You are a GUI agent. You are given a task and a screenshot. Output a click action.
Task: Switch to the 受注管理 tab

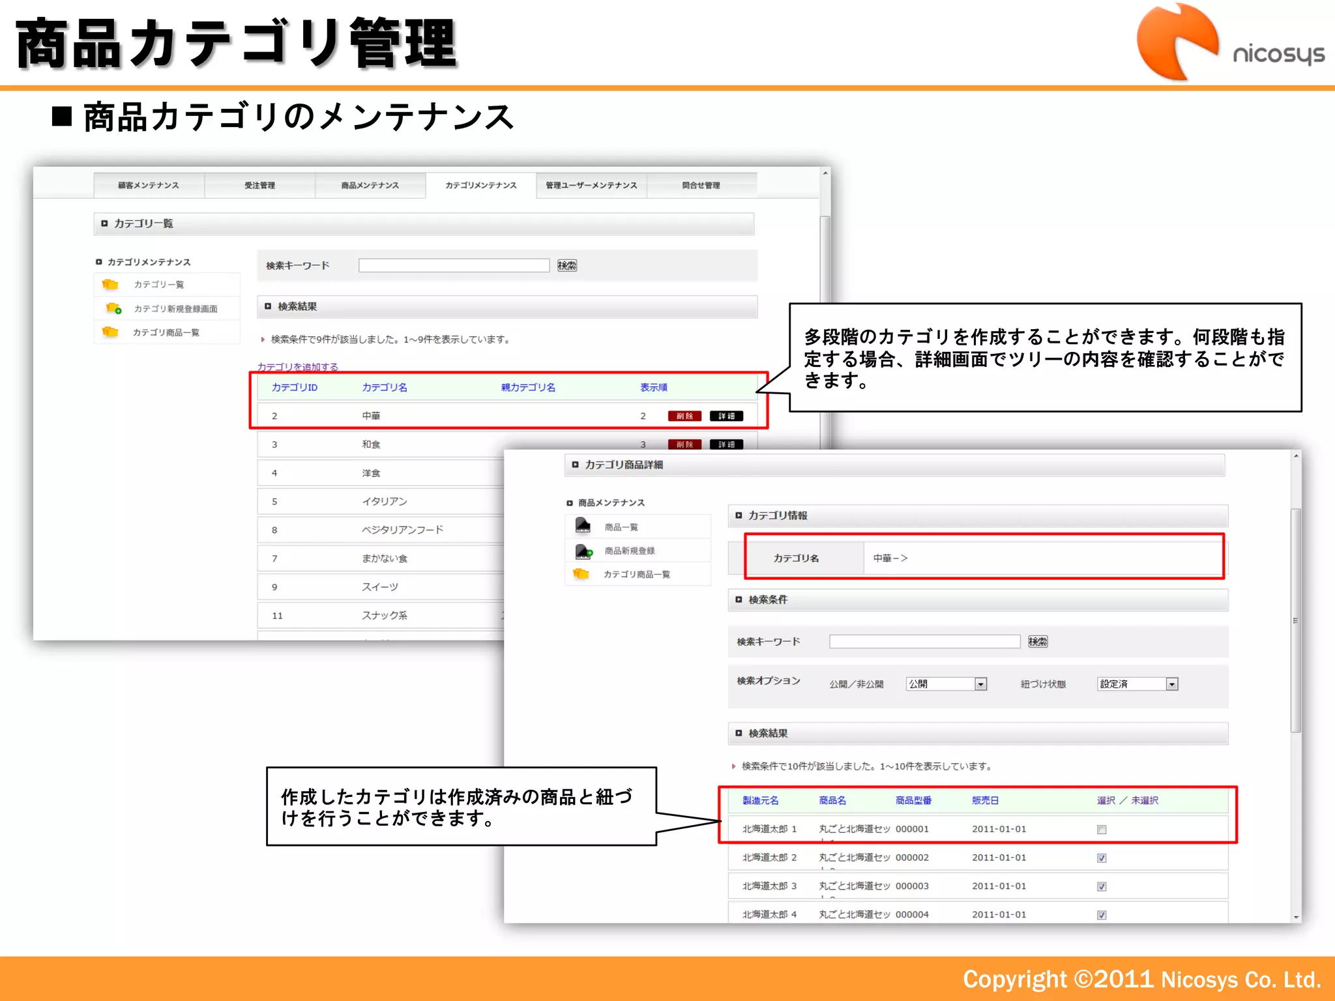[x=259, y=186]
